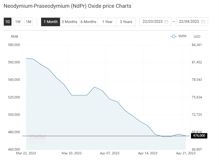The width and height of the screenshot is (219, 165).
Task: Switch interval to 1M
Action: click(x=29, y=22)
